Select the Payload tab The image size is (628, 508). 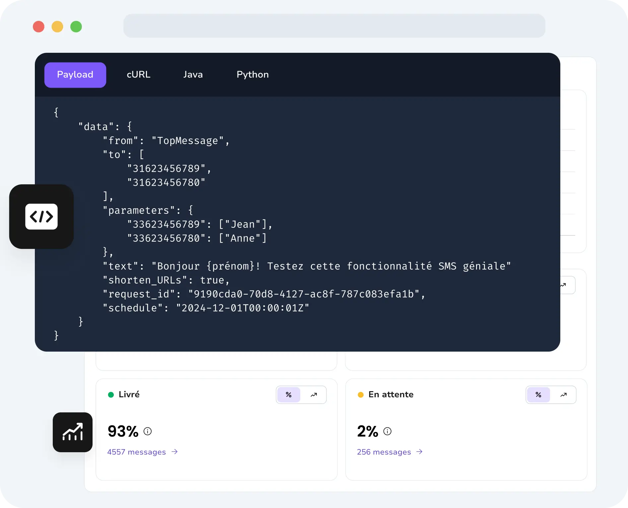(x=75, y=75)
